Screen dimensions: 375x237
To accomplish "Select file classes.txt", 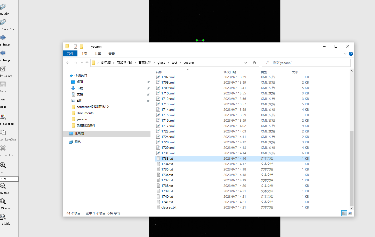I will tap(169, 208).
